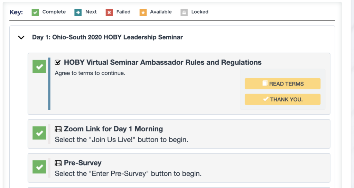The width and height of the screenshot is (354, 188).
Task: Click the THANK YOU. button
Action: pyautogui.click(x=282, y=99)
